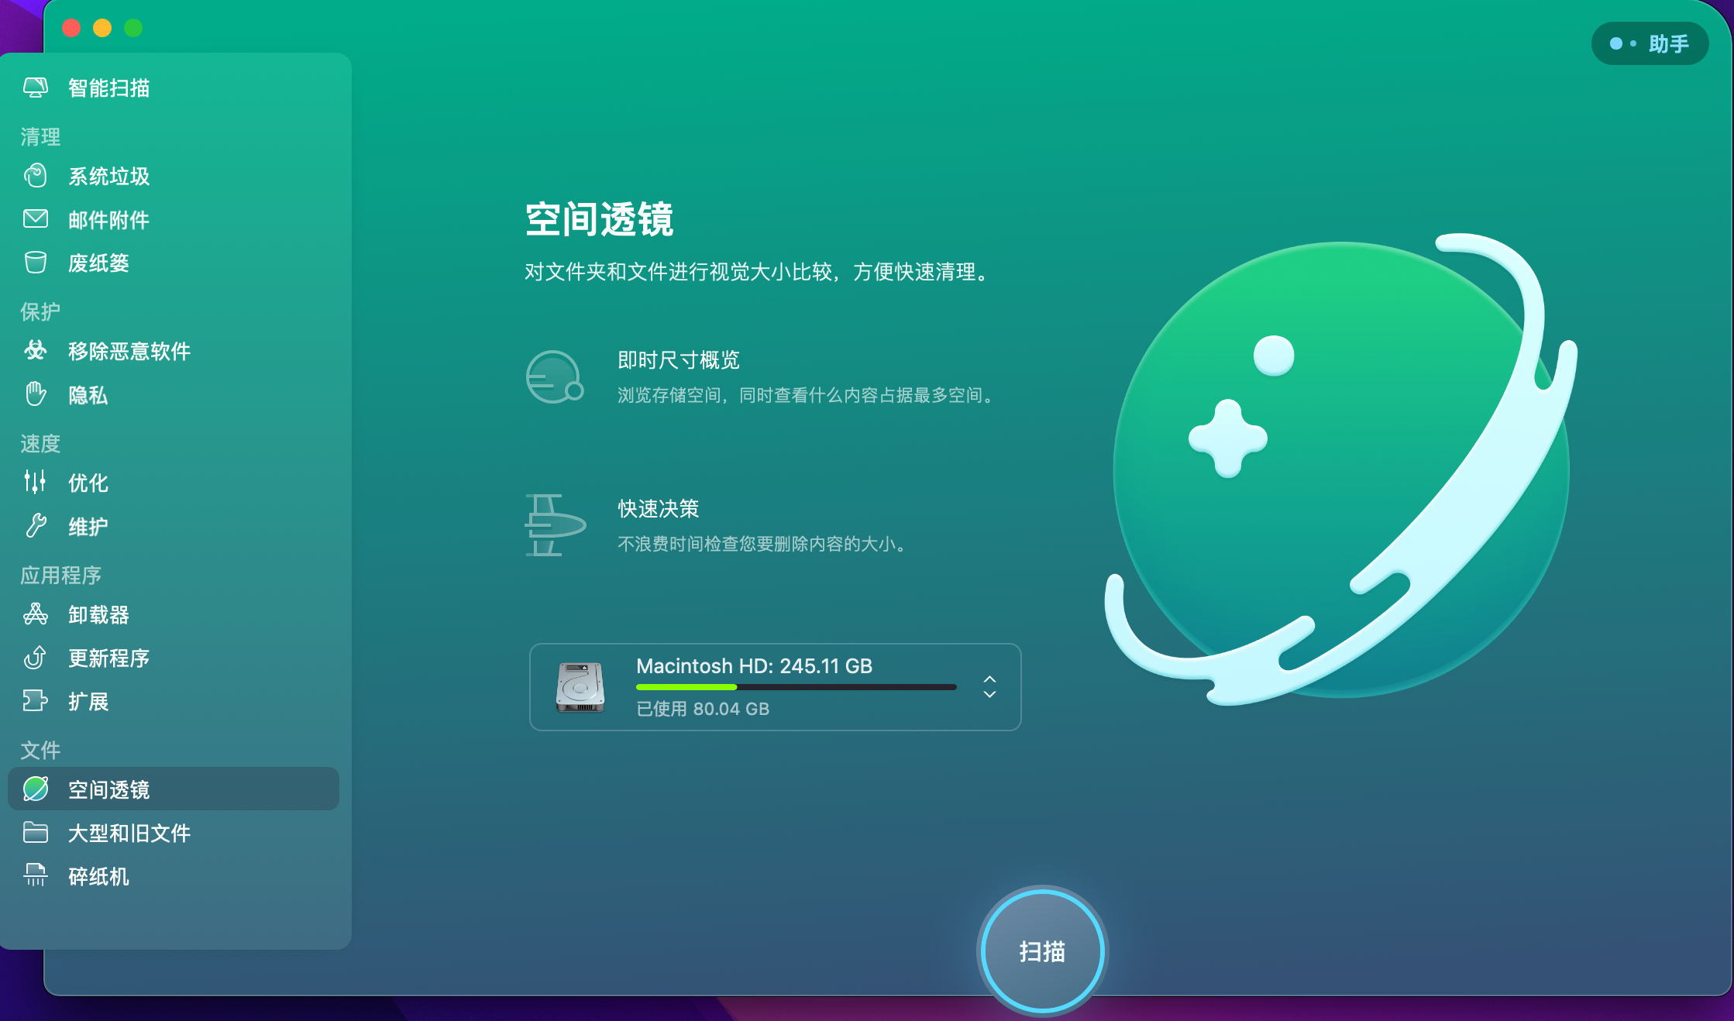Click the Malware Removal (移除恶意软件) biohazard icon

coord(36,351)
